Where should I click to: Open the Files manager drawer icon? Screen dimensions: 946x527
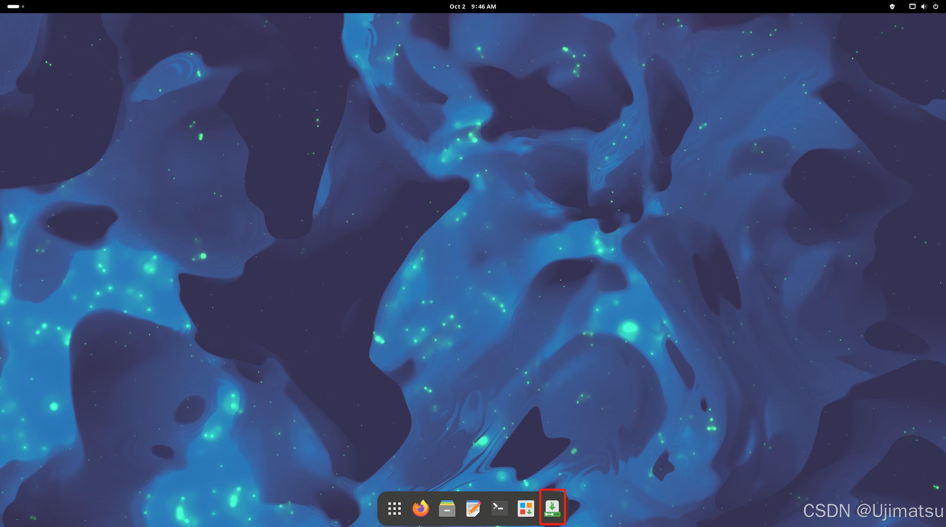coord(447,509)
